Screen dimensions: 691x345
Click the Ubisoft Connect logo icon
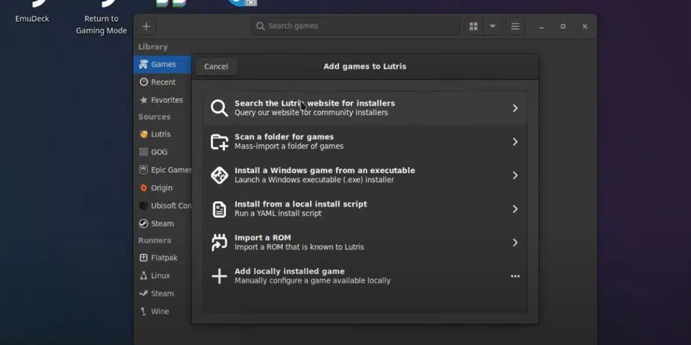143,206
